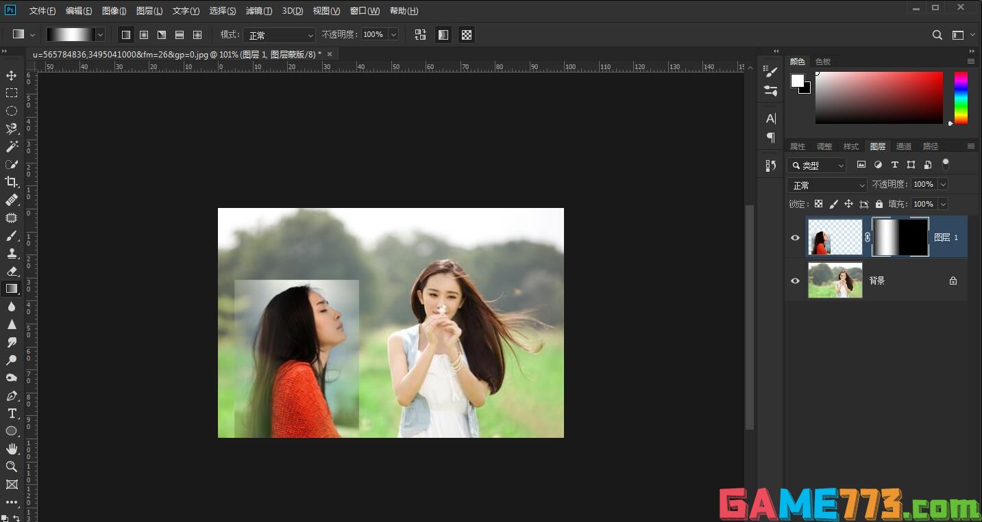982x522 pixels.
Task: Select the Ellipse shape tool
Action: [x=12, y=431]
